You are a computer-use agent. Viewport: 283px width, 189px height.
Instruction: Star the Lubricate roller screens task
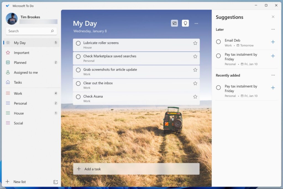(x=195, y=43)
